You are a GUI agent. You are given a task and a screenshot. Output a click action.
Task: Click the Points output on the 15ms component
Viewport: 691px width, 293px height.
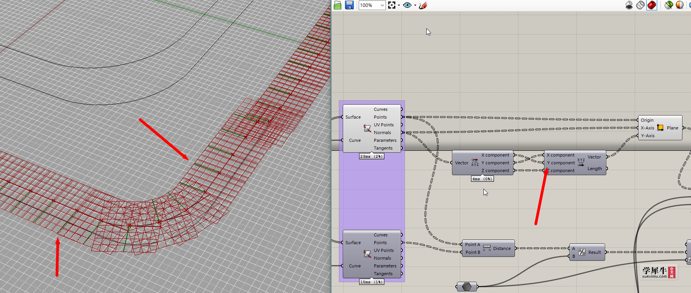click(x=380, y=243)
